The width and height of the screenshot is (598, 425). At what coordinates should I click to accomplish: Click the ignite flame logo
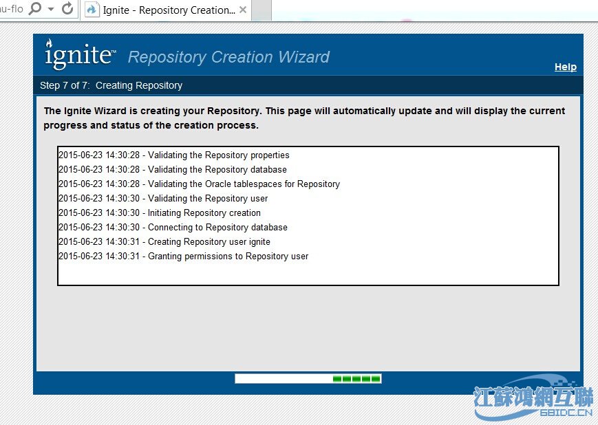click(x=80, y=54)
